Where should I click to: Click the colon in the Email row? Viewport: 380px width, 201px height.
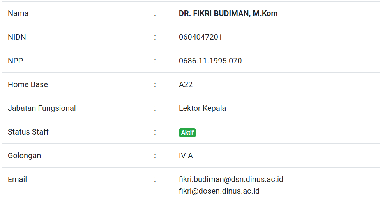(x=155, y=179)
